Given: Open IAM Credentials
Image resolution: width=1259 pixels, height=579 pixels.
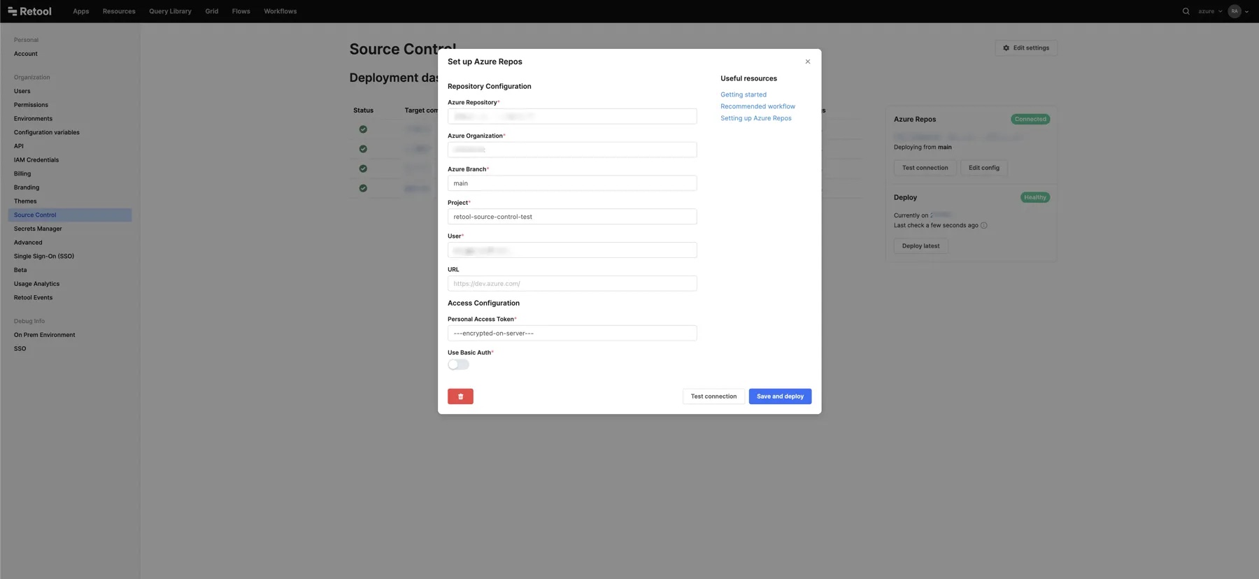Looking at the screenshot, I should [36, 160].
